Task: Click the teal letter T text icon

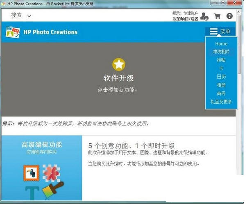Action: point(32,193)
